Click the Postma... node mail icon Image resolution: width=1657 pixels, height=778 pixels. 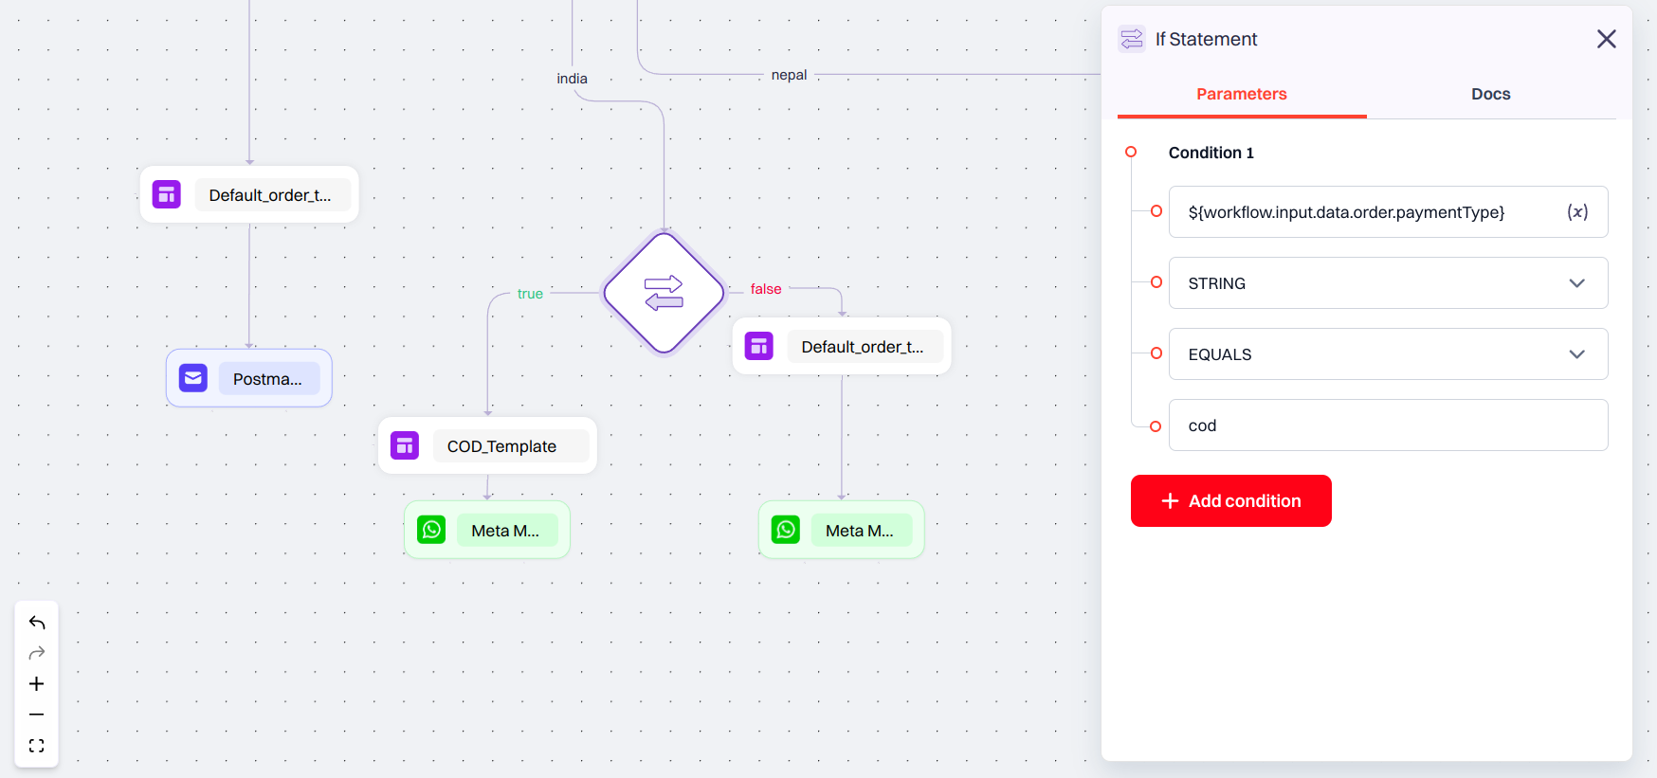click(x=193, y=378)
